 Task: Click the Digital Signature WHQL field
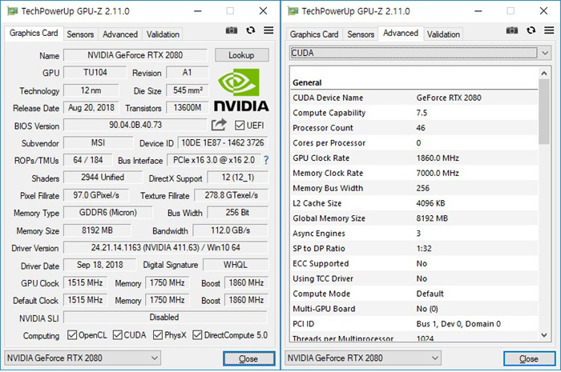pyautogui.click(x=236, y=265)
